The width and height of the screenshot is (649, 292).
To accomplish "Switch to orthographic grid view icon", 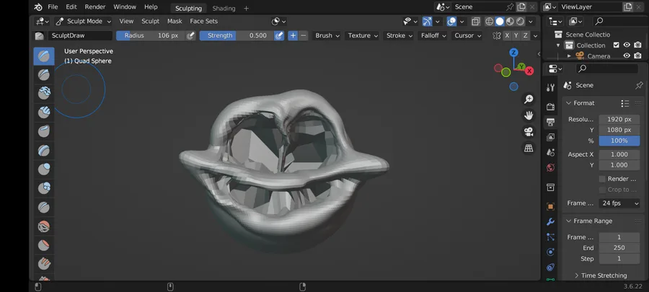I will click(529, 149).
